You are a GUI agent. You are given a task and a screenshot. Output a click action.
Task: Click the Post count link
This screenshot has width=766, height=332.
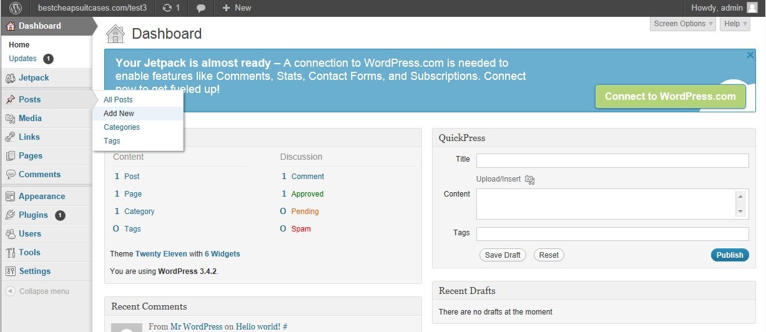[x=132, y=177]
